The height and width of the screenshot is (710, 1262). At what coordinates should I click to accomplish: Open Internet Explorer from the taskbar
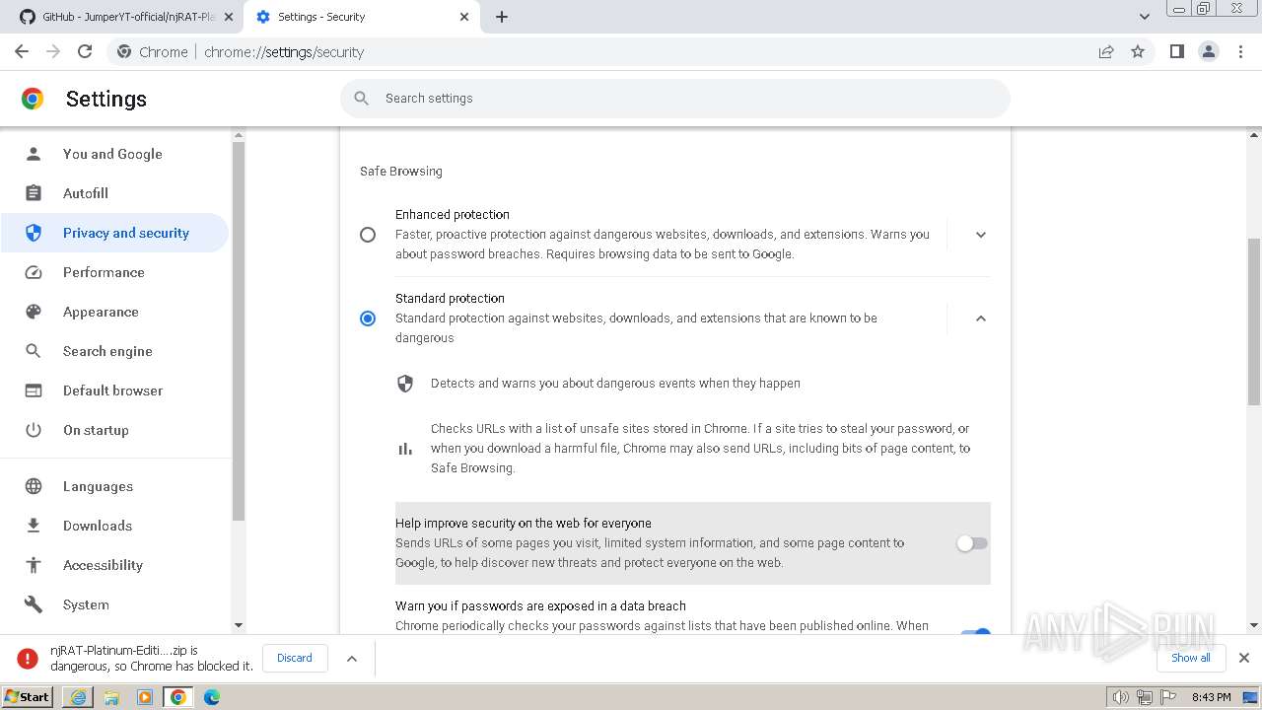point(78,697)
